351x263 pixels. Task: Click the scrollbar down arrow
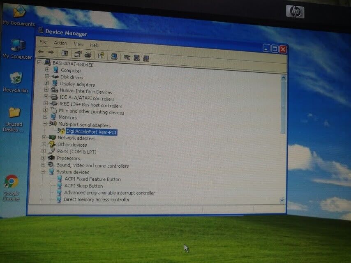pyautogui.click(x=282, y=200)
